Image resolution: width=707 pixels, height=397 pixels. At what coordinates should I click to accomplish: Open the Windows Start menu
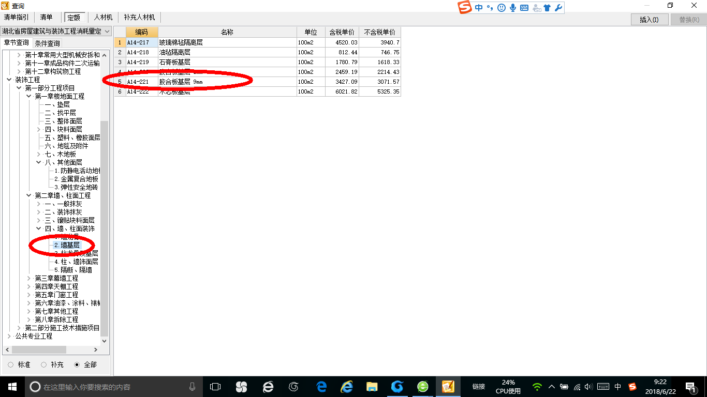coord(12,387)
